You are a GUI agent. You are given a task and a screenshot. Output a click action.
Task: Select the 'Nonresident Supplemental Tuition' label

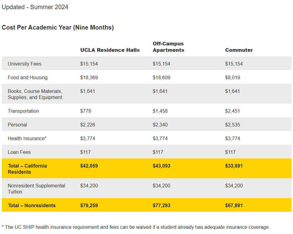click(x=37, y=189)
